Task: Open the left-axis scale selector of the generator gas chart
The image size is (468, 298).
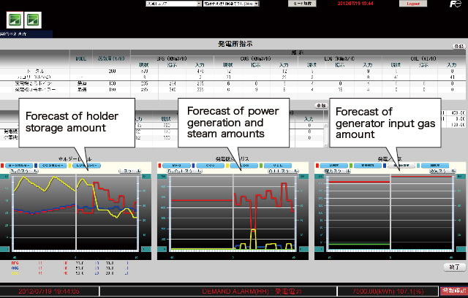Action: pos(338,171)
